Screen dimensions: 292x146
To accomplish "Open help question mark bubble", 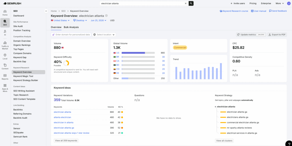I will point(289,144).
